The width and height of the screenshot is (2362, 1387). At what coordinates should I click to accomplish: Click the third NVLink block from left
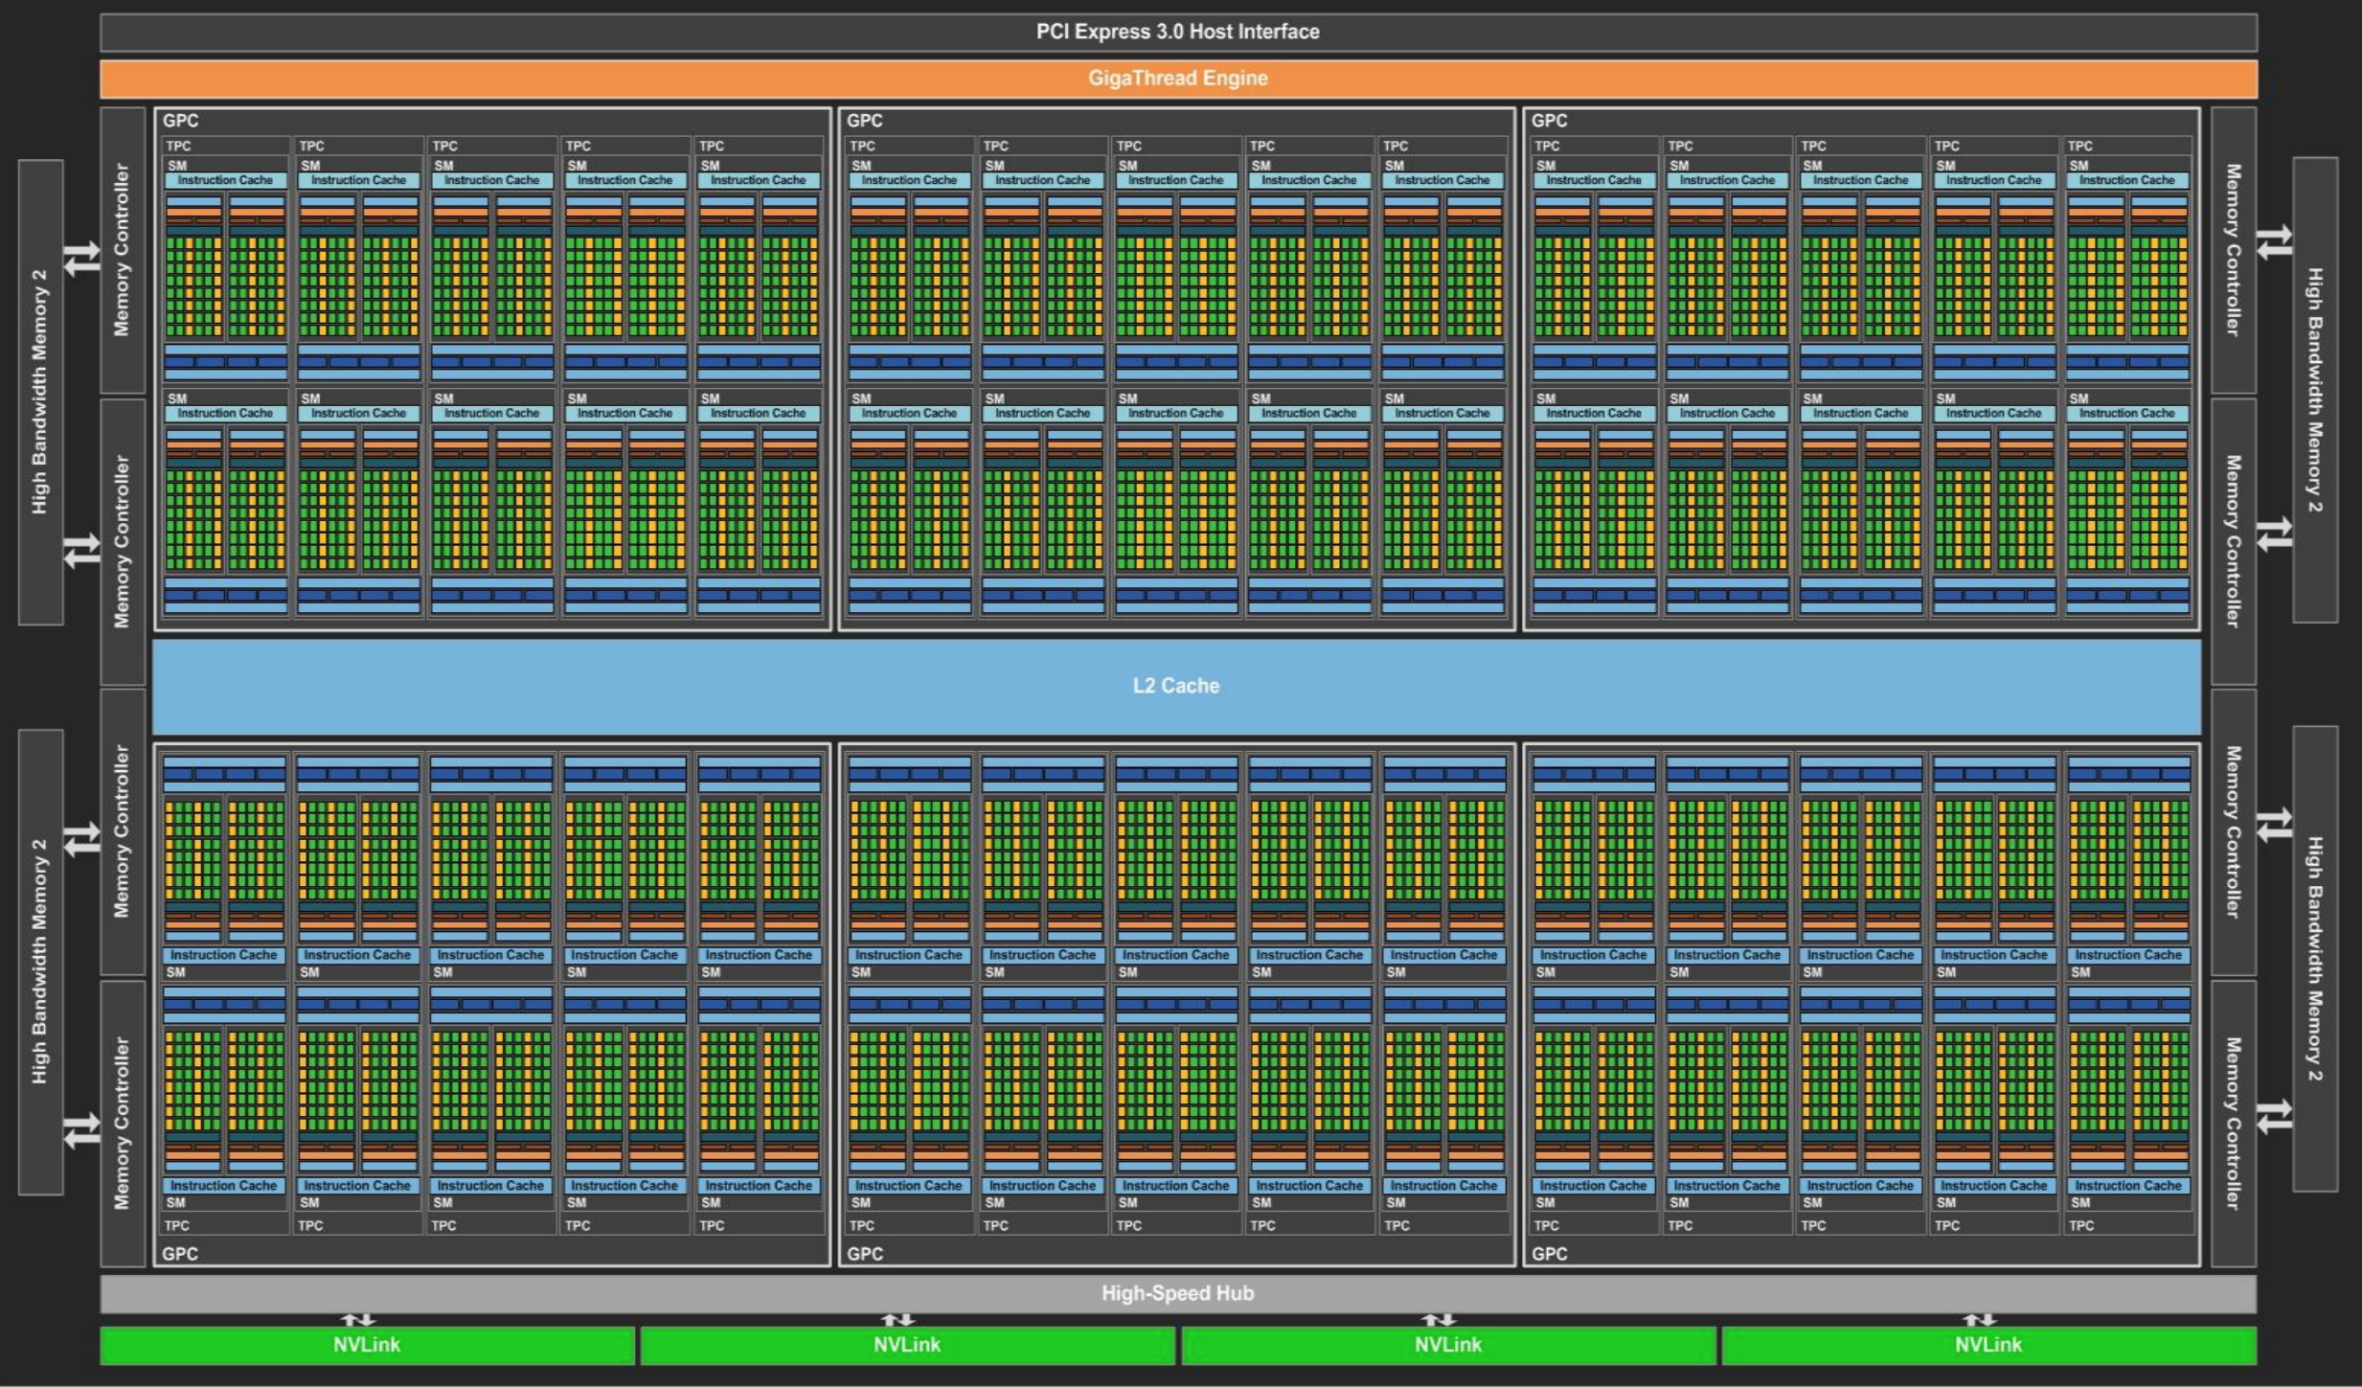(x=1448, y=1345)
